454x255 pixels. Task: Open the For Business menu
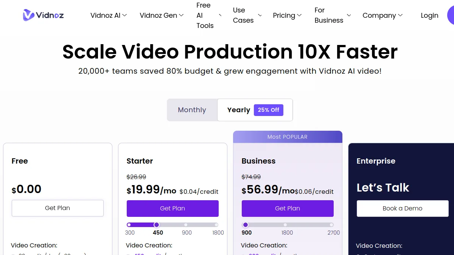333,15
